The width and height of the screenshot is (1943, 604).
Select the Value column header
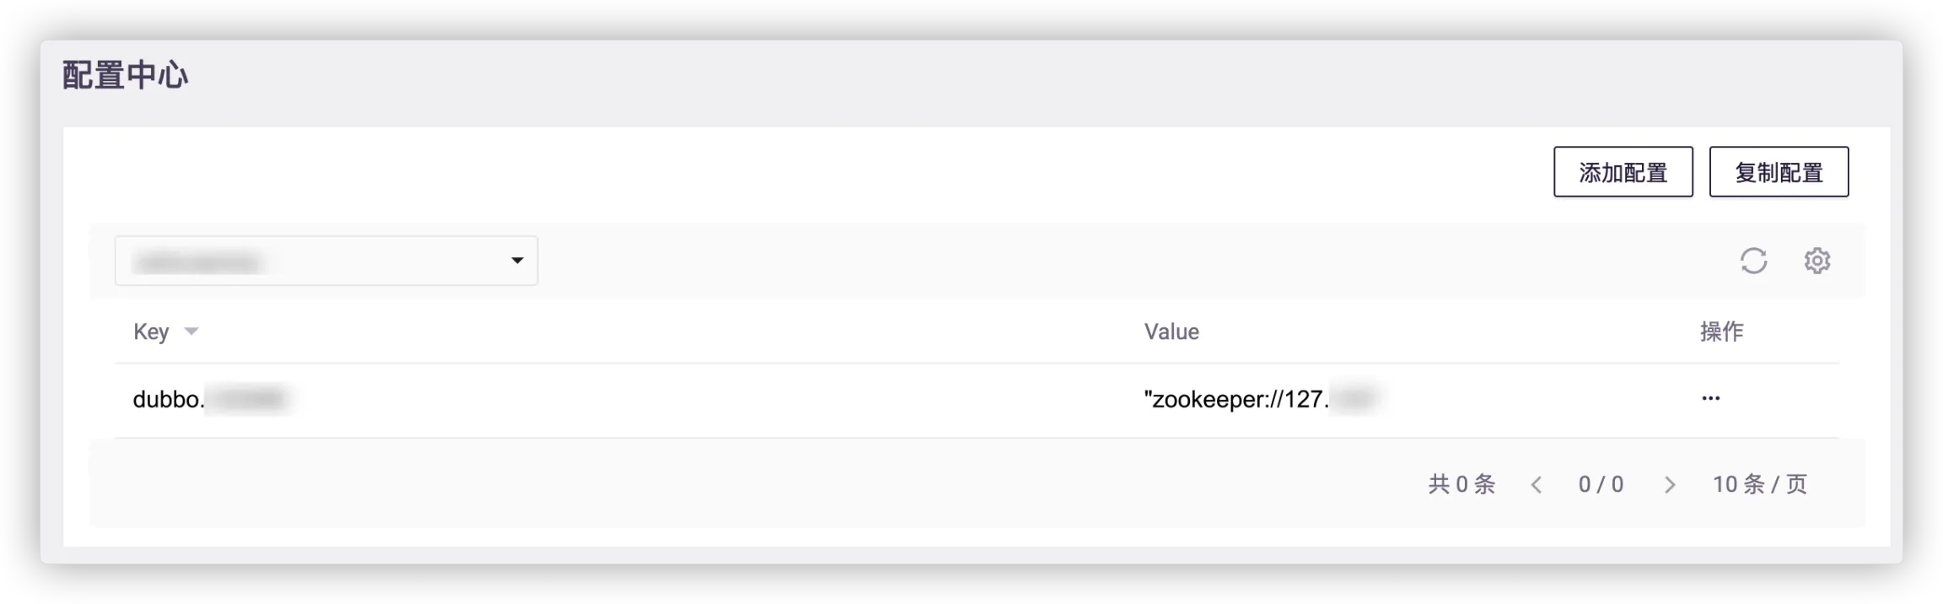coord(1171,332)
